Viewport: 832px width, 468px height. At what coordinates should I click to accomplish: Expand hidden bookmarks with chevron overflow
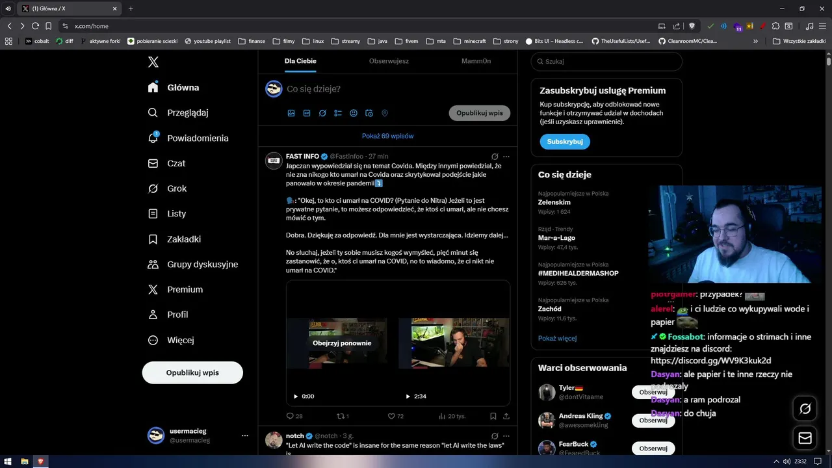(755, 41)
